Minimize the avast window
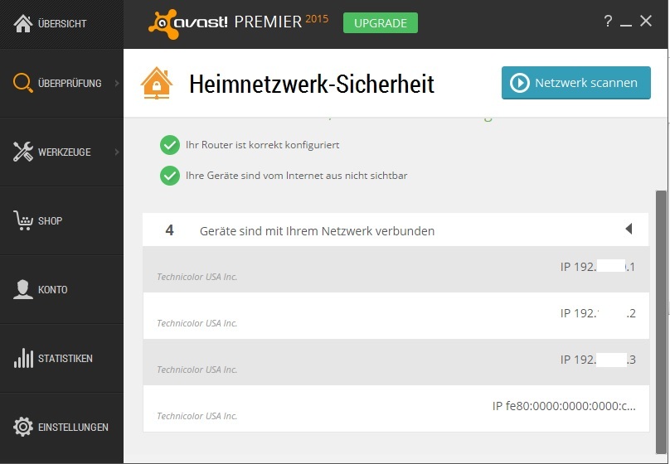 click(x=626, y=23)
